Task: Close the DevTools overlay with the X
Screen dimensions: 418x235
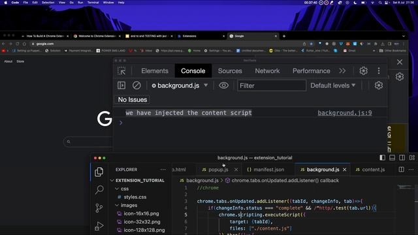Action: point(400,62)
